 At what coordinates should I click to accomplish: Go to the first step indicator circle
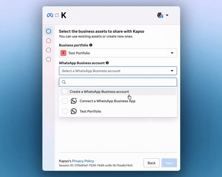tap(48, 31)
